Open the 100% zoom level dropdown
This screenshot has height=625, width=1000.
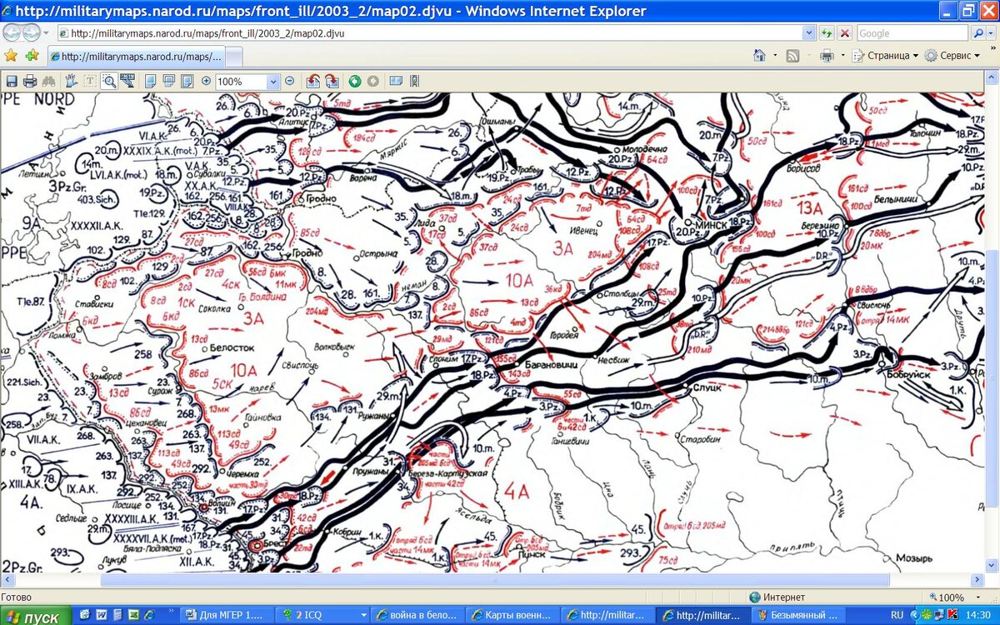coord(273,82)
